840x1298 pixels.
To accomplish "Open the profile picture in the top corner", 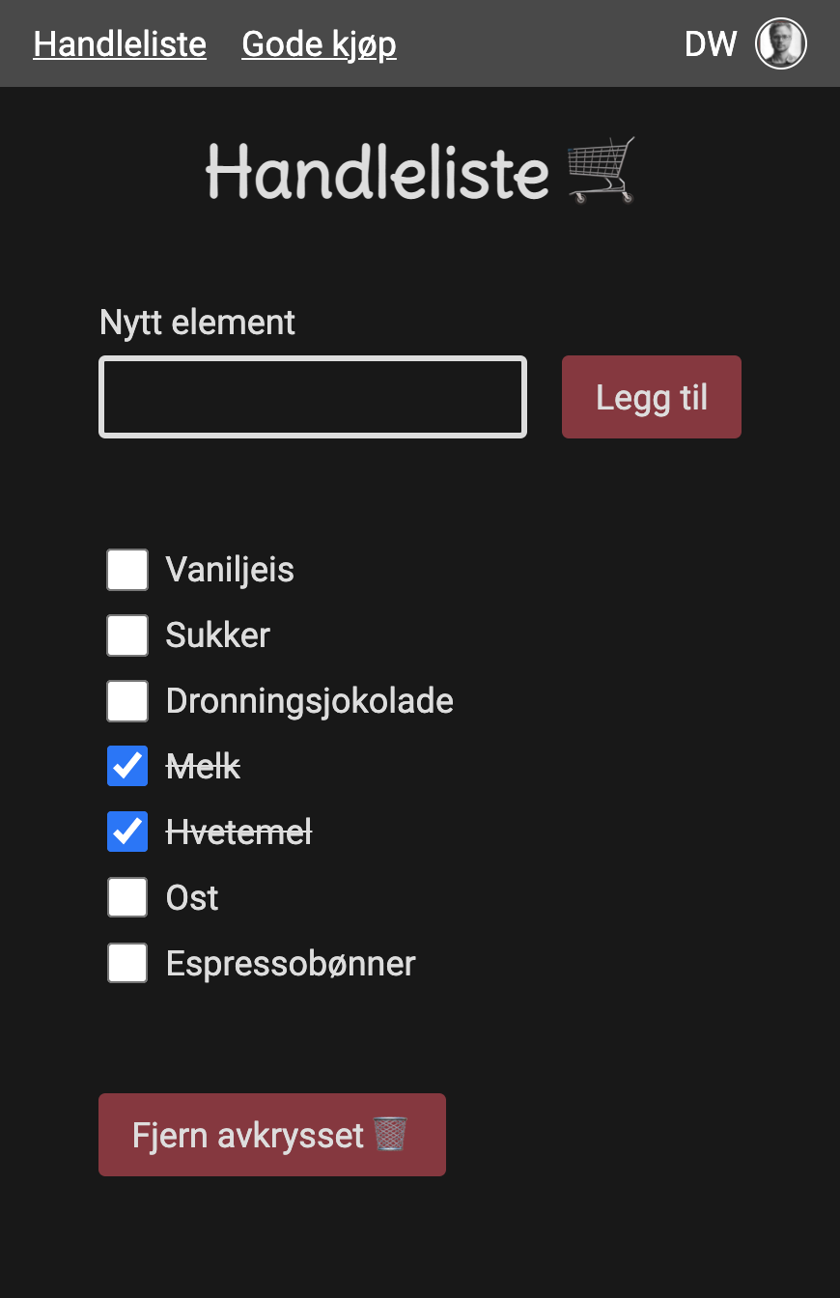I will (x=782, y=42).
